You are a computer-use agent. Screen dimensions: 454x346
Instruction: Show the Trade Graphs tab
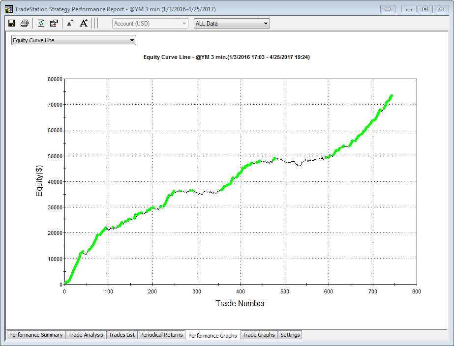pos(259,335)
